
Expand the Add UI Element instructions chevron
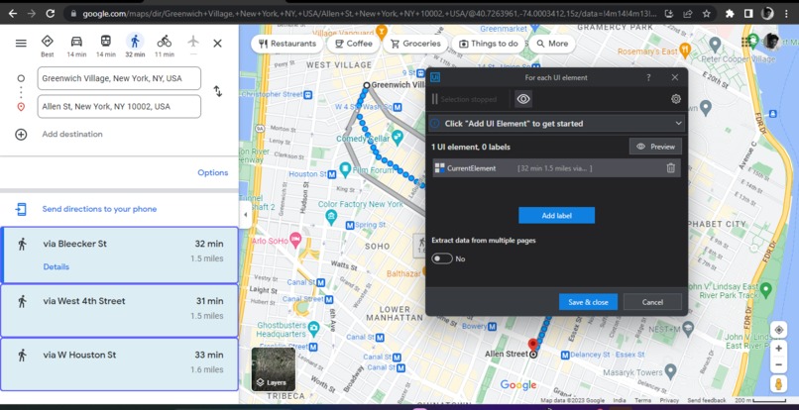click(x=678, y=123)
